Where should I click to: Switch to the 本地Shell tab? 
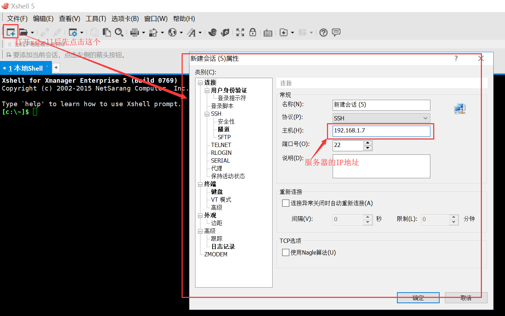[26, 68]
